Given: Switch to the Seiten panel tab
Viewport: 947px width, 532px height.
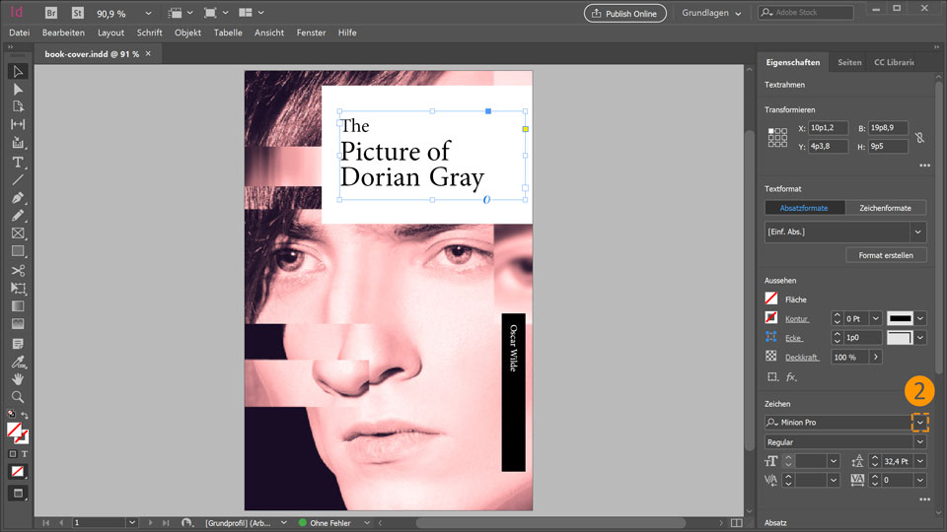Looking at the screenshot, I should [x=848, y=62].
